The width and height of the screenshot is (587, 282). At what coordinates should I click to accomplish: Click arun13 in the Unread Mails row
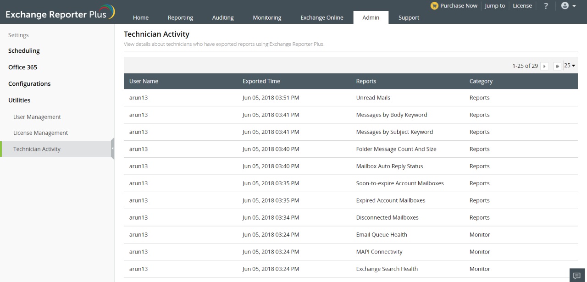point(138,98)
